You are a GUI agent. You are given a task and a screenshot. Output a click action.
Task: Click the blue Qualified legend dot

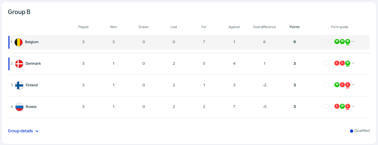click(352, 131)
